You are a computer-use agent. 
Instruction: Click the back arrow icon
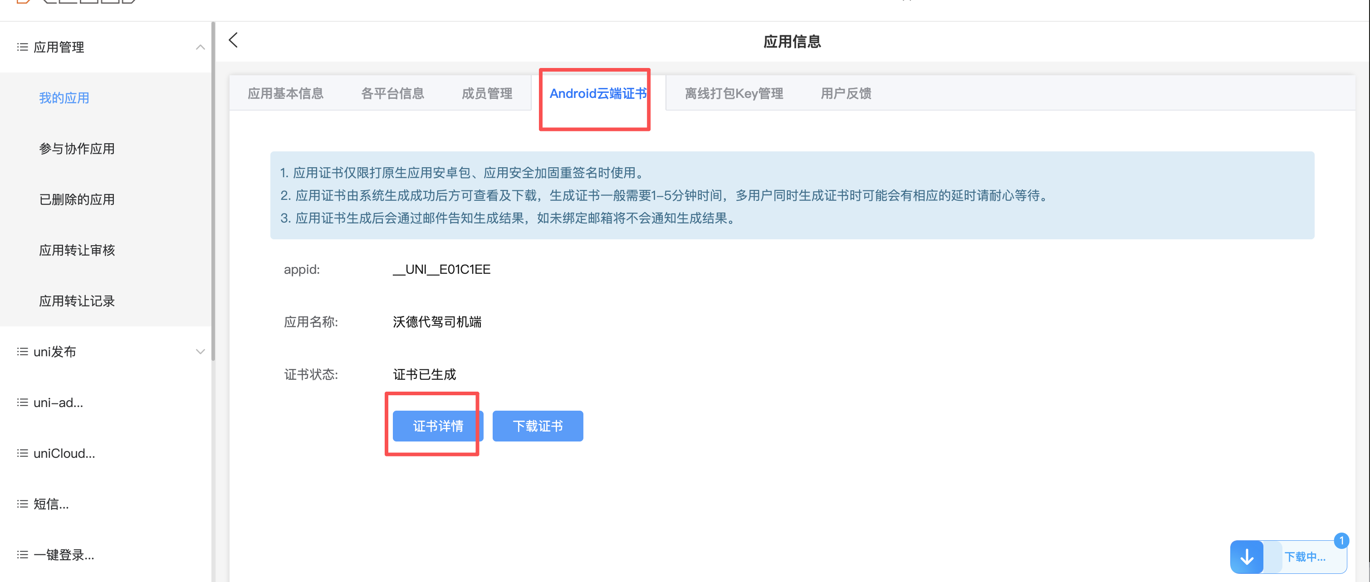tap(233, 40)
